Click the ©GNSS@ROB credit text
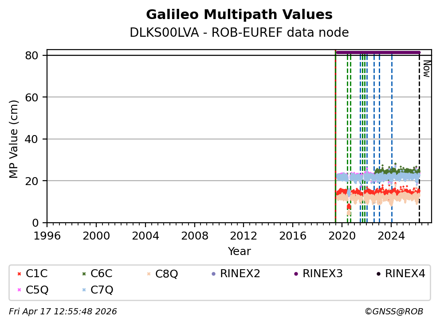The image size is (440, 325). click(x=393, y=312)
